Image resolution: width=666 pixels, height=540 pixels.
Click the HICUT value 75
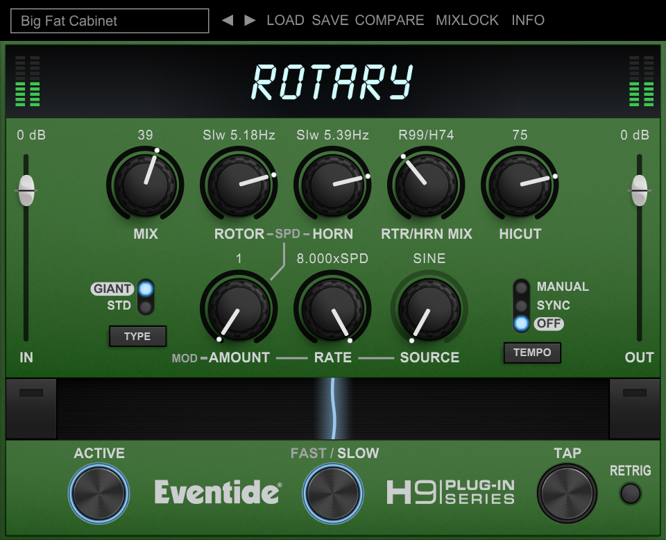[520, 135]
